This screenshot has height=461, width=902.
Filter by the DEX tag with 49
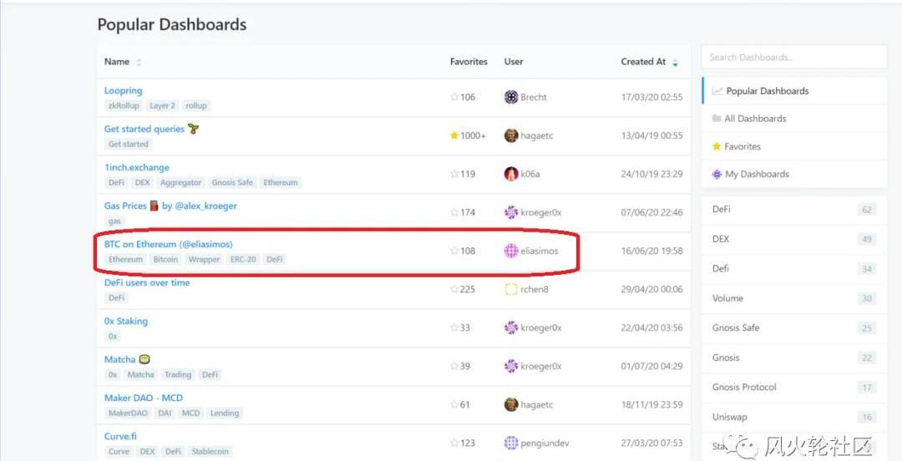pos(794,239)
